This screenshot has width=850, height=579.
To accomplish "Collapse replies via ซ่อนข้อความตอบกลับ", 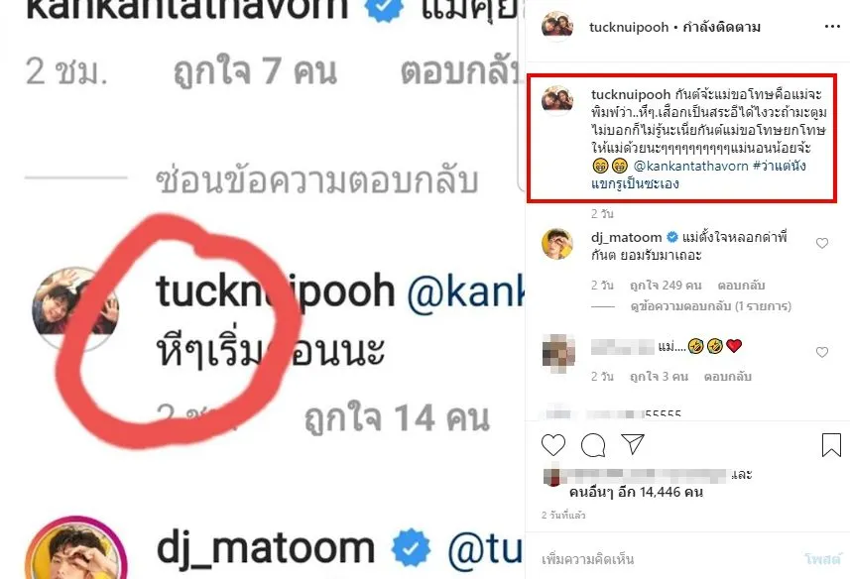I will pyautogui.click(x=317, y=179).
